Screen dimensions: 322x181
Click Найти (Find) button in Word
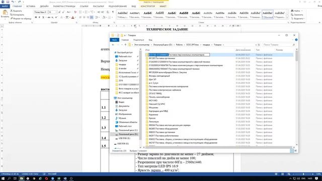pyautogui.click(x=296, y=11)
